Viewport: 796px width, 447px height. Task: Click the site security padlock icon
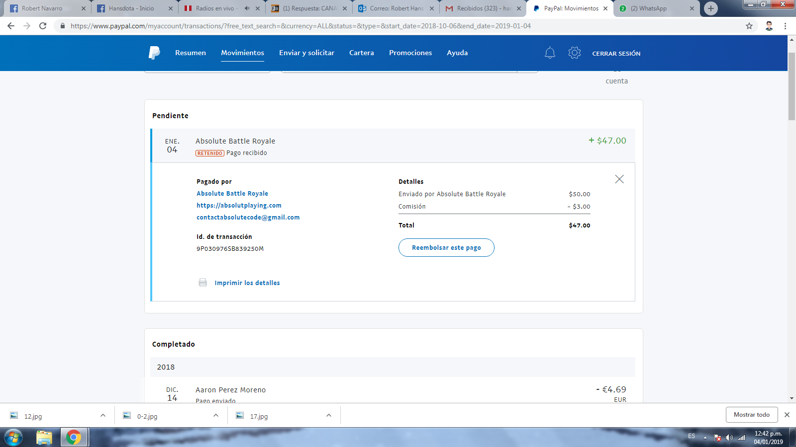point(62,26)
